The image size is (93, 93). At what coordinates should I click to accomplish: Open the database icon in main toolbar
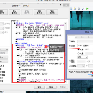pyautogui.click(x=71, y=9)
